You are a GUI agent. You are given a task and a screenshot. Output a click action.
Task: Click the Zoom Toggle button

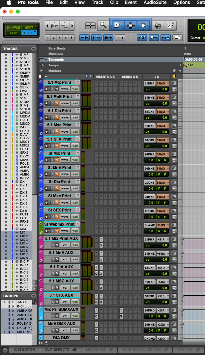point(90,26)
